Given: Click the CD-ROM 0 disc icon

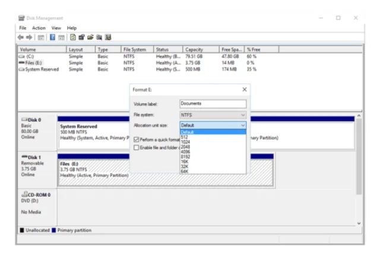Looking at the screenshot, I should (x=24, y=194).
